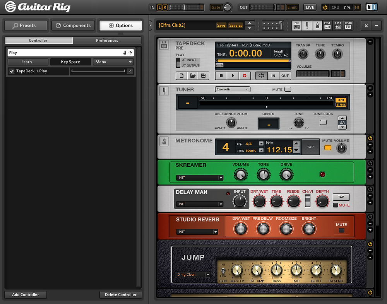Click the Metronome TAP button
The image size is (387, 304).
coord(310,147)
